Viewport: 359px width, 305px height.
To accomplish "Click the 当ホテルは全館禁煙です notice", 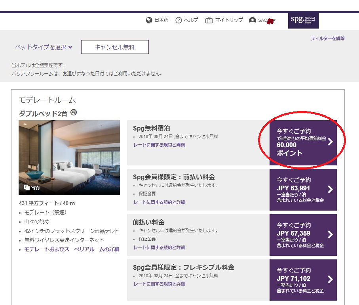I will [38, 65].
